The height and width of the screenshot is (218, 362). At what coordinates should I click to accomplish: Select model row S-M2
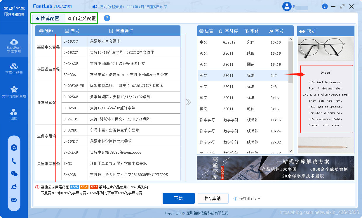(x=121, y=164)
